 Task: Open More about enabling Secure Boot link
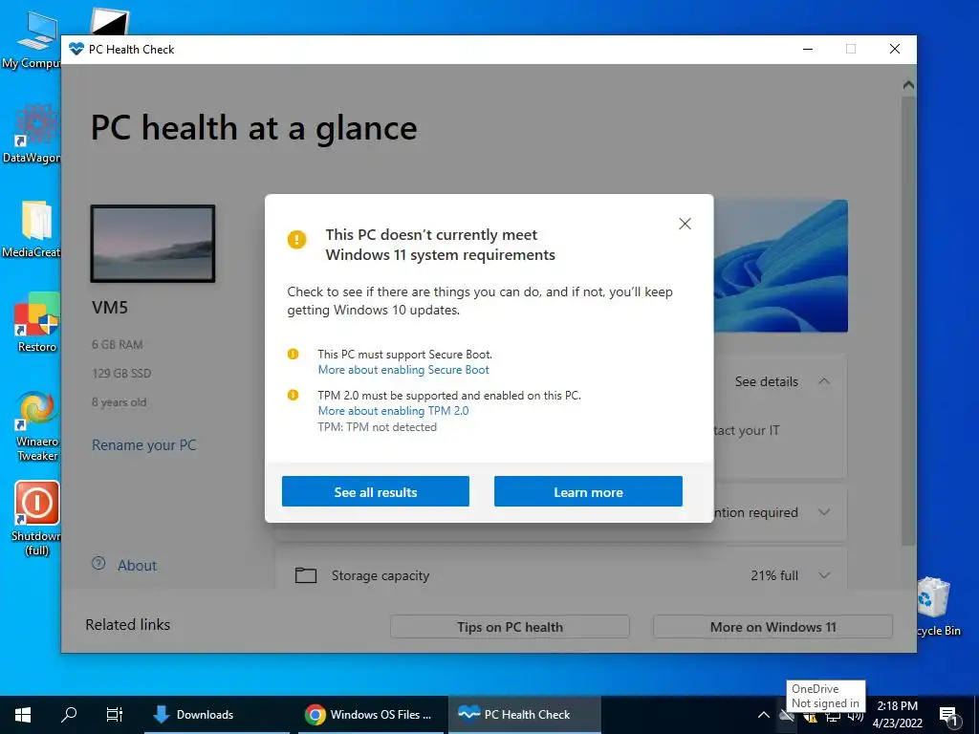tap(403, 370)
